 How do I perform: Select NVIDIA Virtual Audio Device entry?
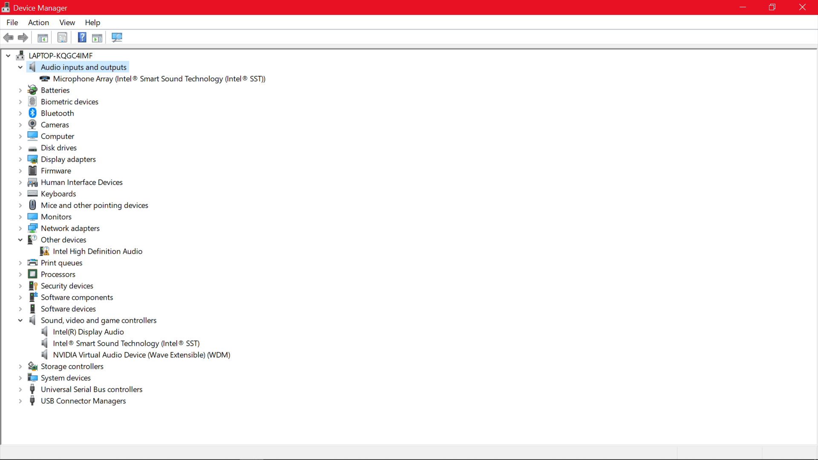pos(141,355)
